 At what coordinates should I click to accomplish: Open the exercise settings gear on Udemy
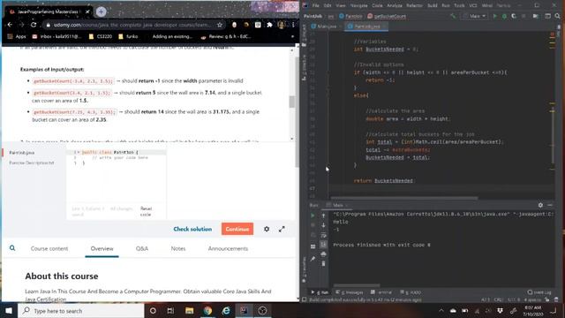267,229
